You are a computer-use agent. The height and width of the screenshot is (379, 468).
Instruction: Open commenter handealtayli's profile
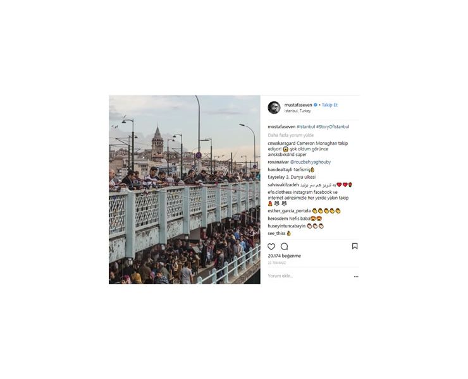280,170
